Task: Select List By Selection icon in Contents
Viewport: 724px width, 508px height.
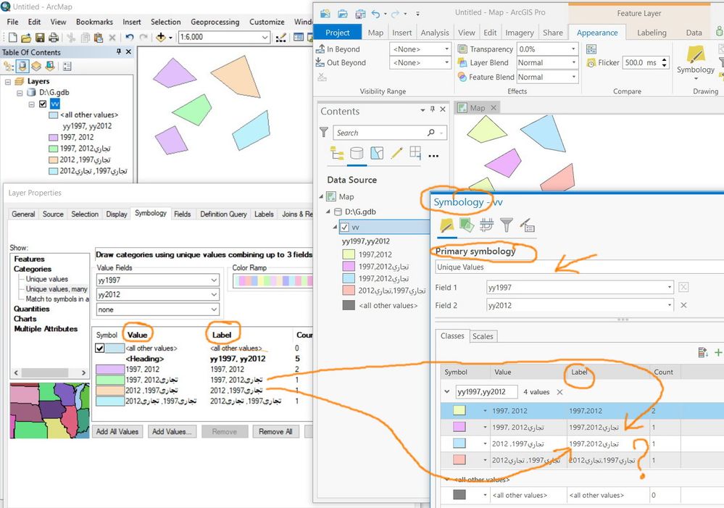Action: (377, 154)
